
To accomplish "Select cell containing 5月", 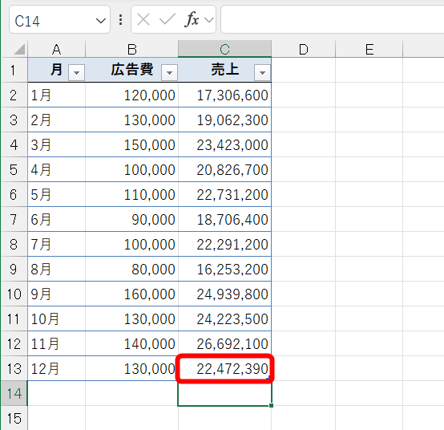I will click(x=57, y=194).
